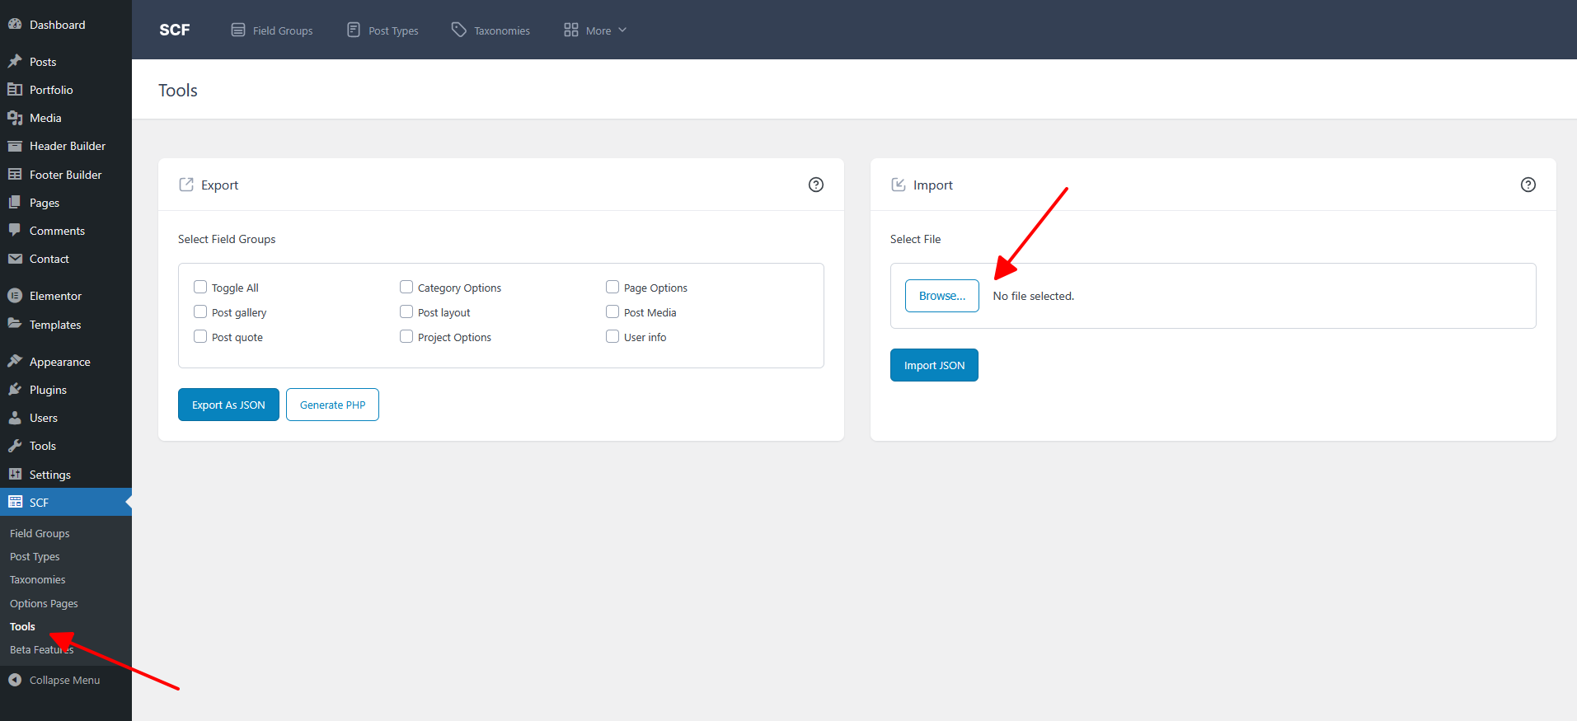Click the Comments bubble icon in sidebar

pyautogui.click(x=15, y=231)
